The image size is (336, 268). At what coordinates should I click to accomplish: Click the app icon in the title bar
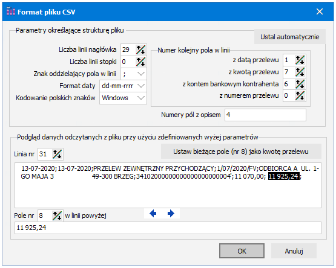[x=10, y=11]
